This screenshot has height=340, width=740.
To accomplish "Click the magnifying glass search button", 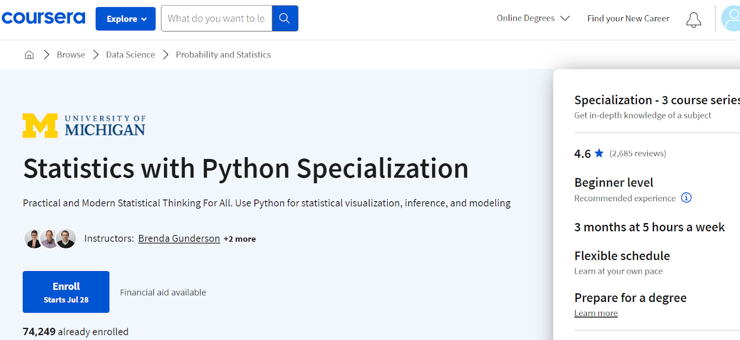I will click(285, 19).
